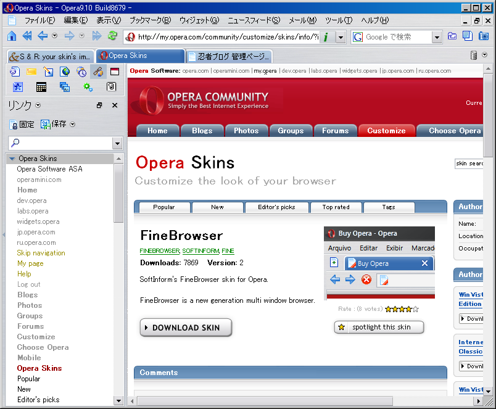This screenshot has height=409, width=496.
Task: Select the Top rated tab
Action: (x=336, y=207)
